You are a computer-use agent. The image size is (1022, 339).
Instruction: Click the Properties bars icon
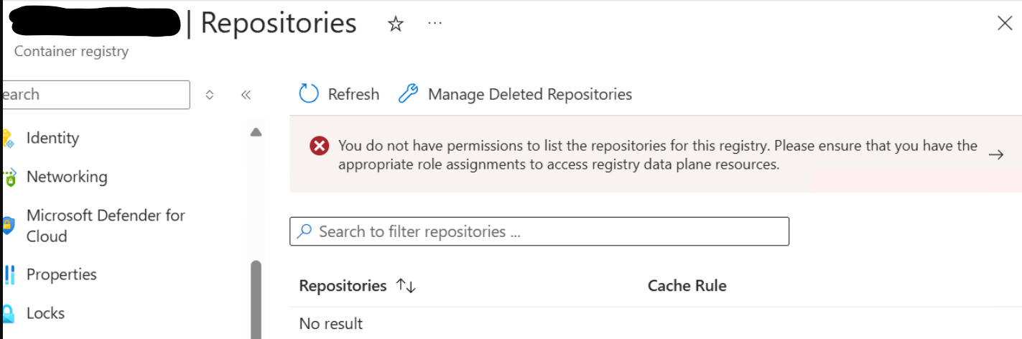coord(9,274)
